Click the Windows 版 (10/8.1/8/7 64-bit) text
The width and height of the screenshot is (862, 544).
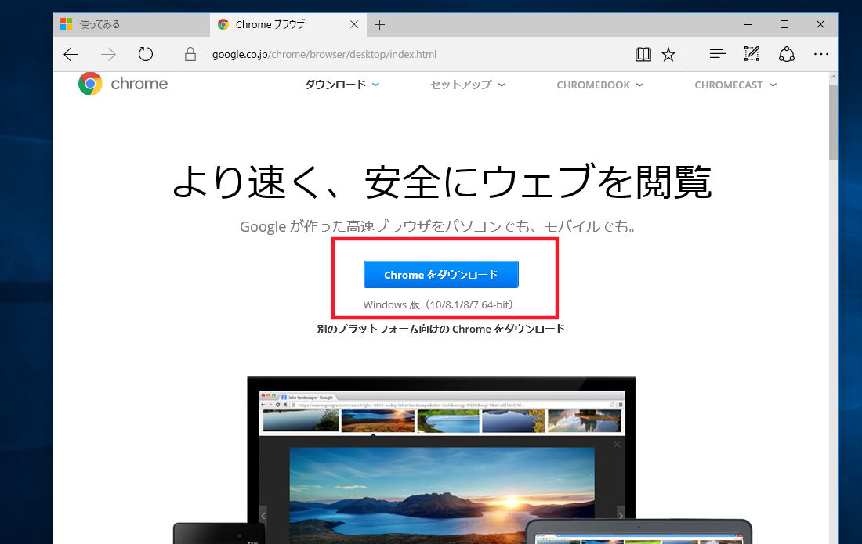pos(438,304)
